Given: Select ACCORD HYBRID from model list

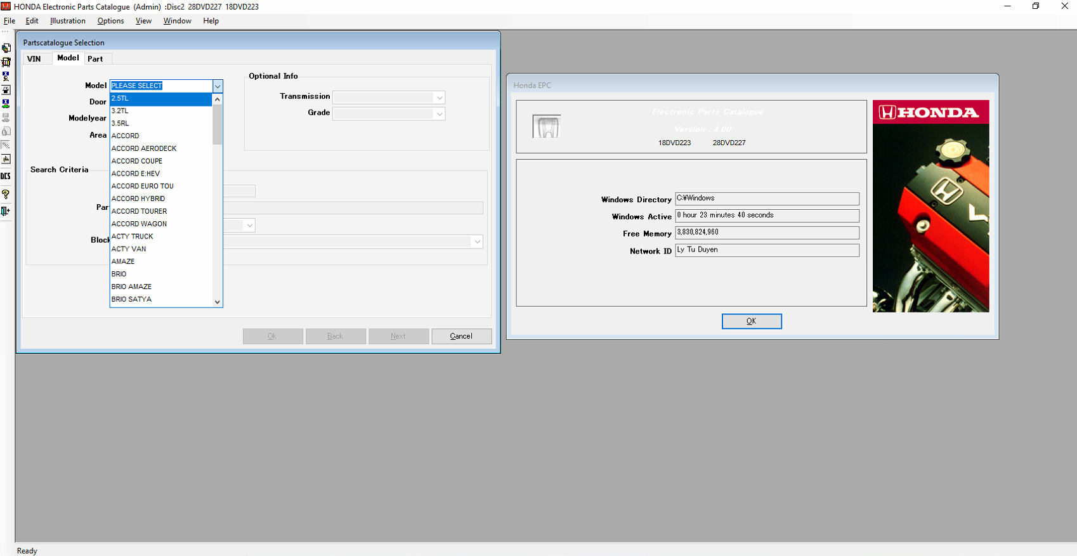Looking at the screenshot, I should click(x=138, y=198).
